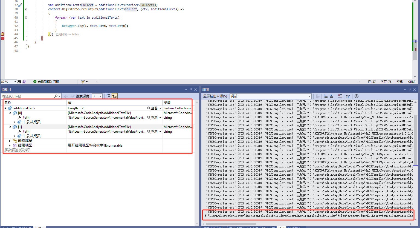Close the 输出 panel
The height and width of the screenshot is (228, 420).
415,90
